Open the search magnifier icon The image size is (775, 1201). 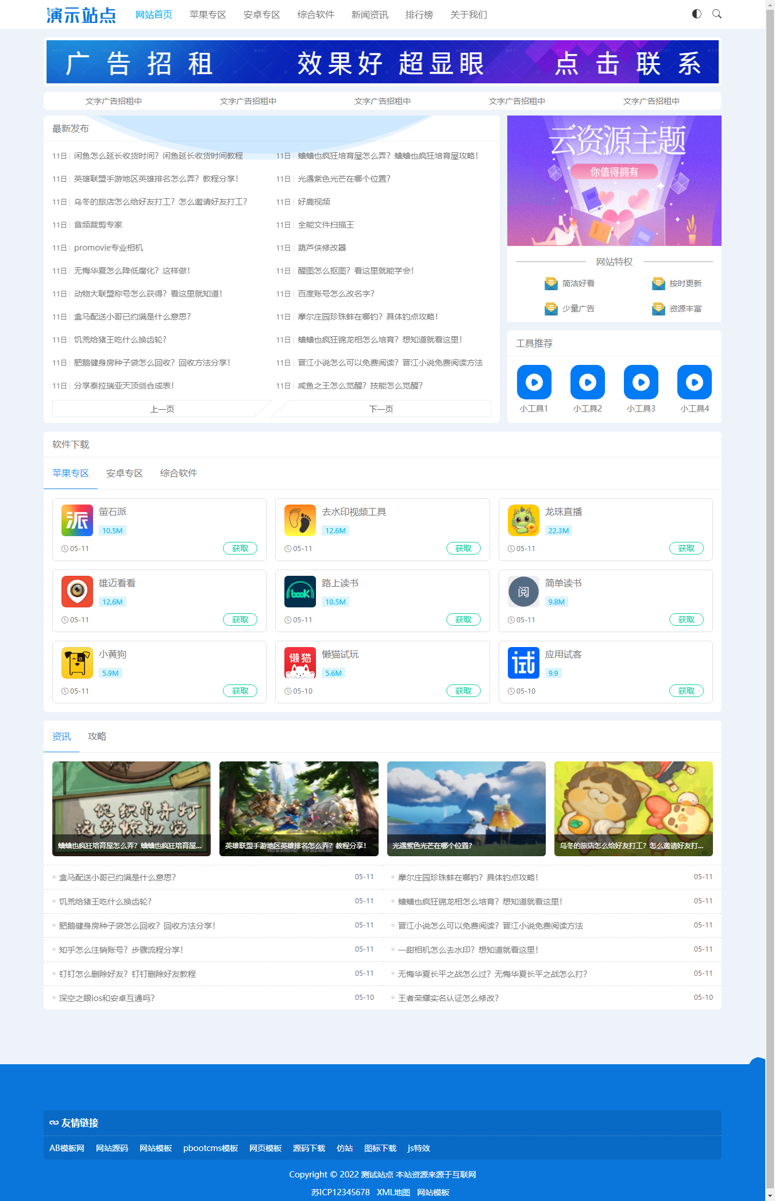coord(716,14)
